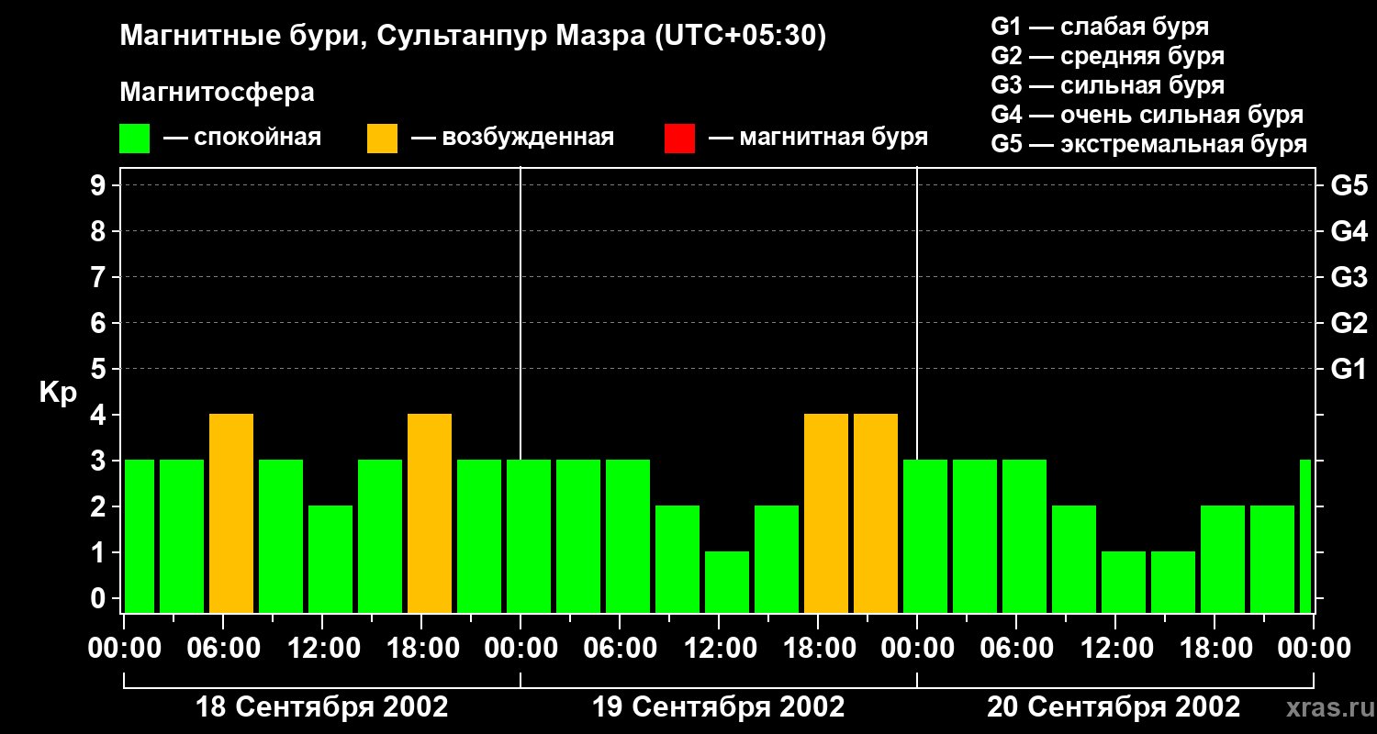Click the green bar above 06:00 on 19 Сентября
1377x734 pixels.
point(628,537)
